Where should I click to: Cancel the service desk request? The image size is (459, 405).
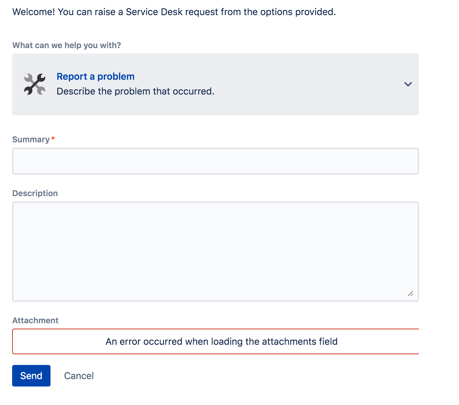click(x=79, y=376)
